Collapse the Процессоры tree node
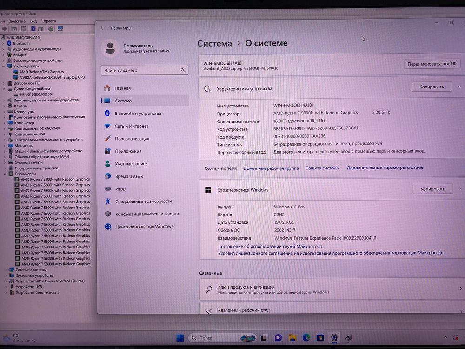Image resolution: width=465 pixels, height=349 pixels. click(5, 174)
